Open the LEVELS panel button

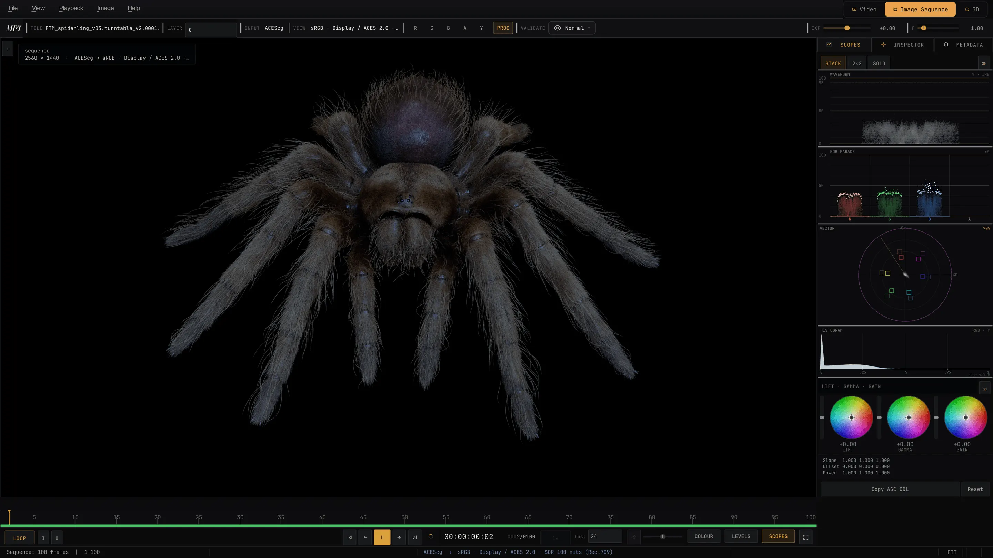point(741,536)
